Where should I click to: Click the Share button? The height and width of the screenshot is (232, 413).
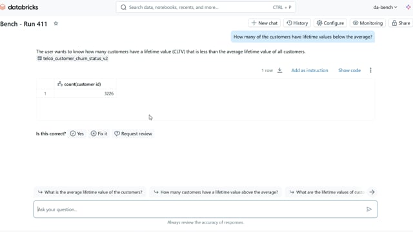[x=401, y=23]
